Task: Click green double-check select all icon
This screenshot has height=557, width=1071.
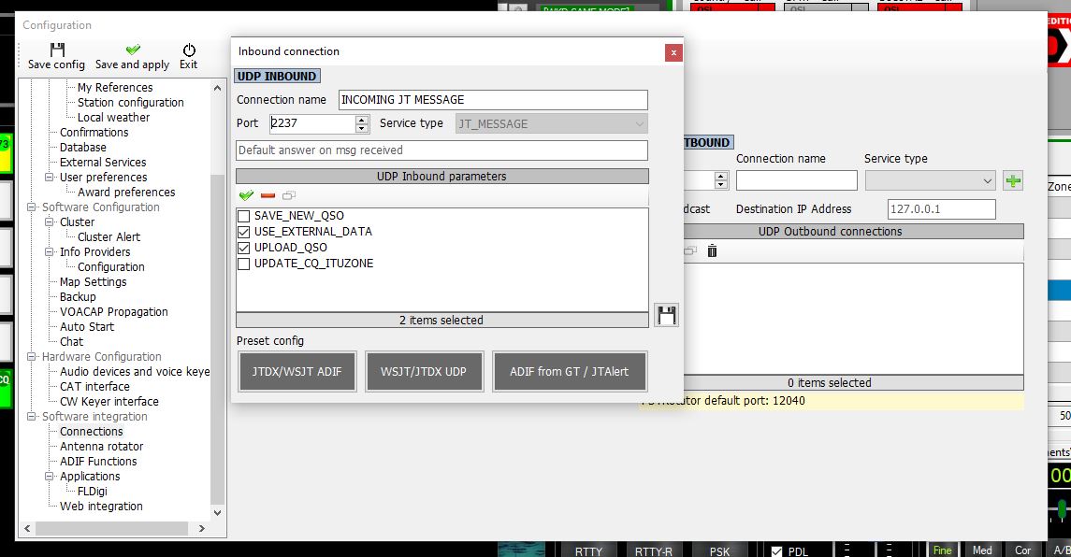Action: (247, 195)
